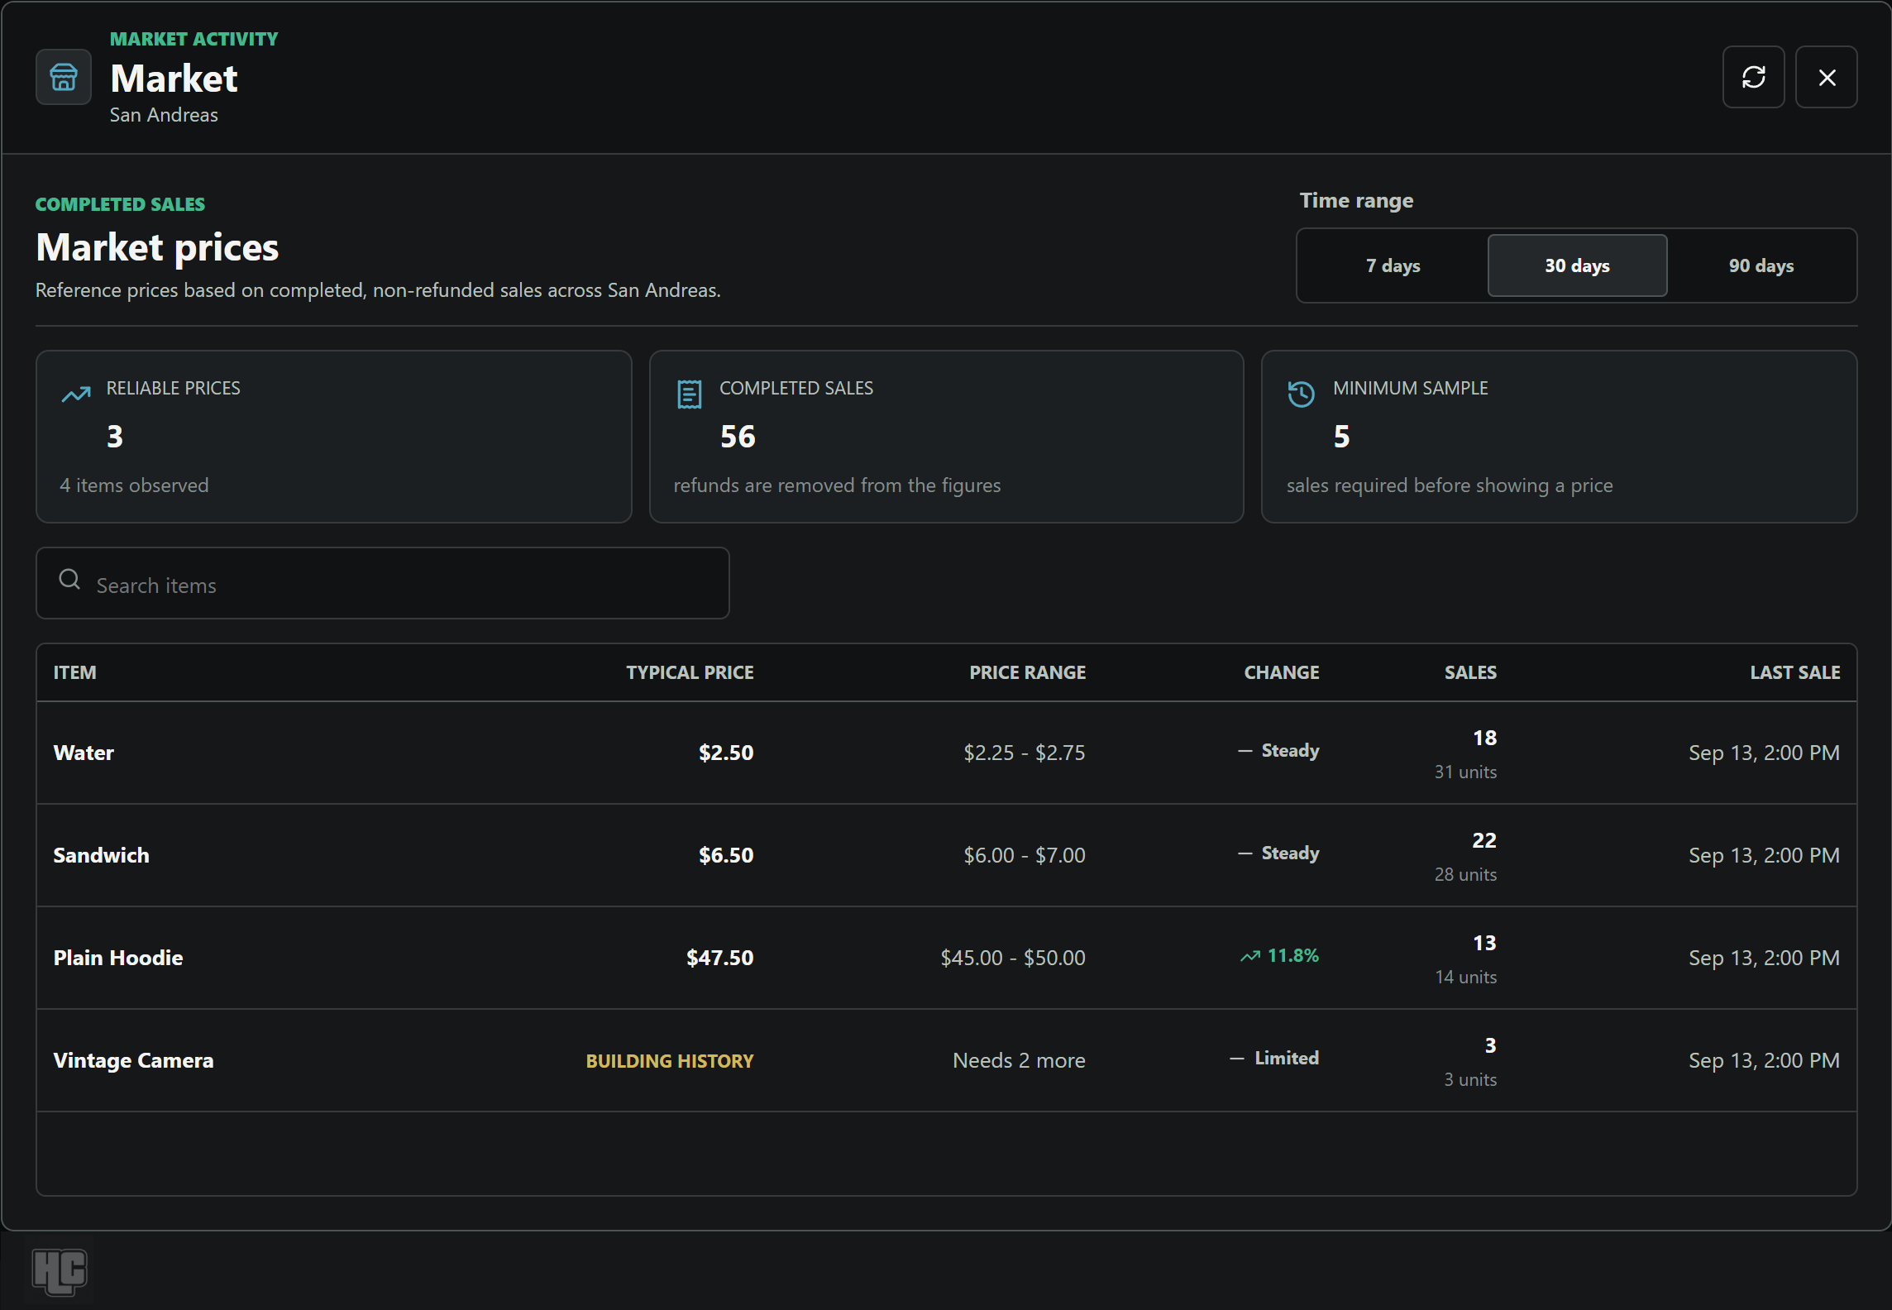The height and width of the screenshot is (1310, 1892).
Task: Click the upward trend arrow beside 11.8%
Action: coord(1250,956)
